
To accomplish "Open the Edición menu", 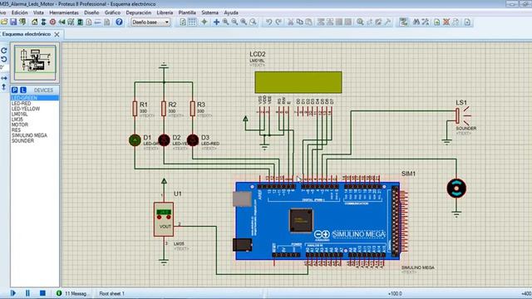I will coord(20,12).
